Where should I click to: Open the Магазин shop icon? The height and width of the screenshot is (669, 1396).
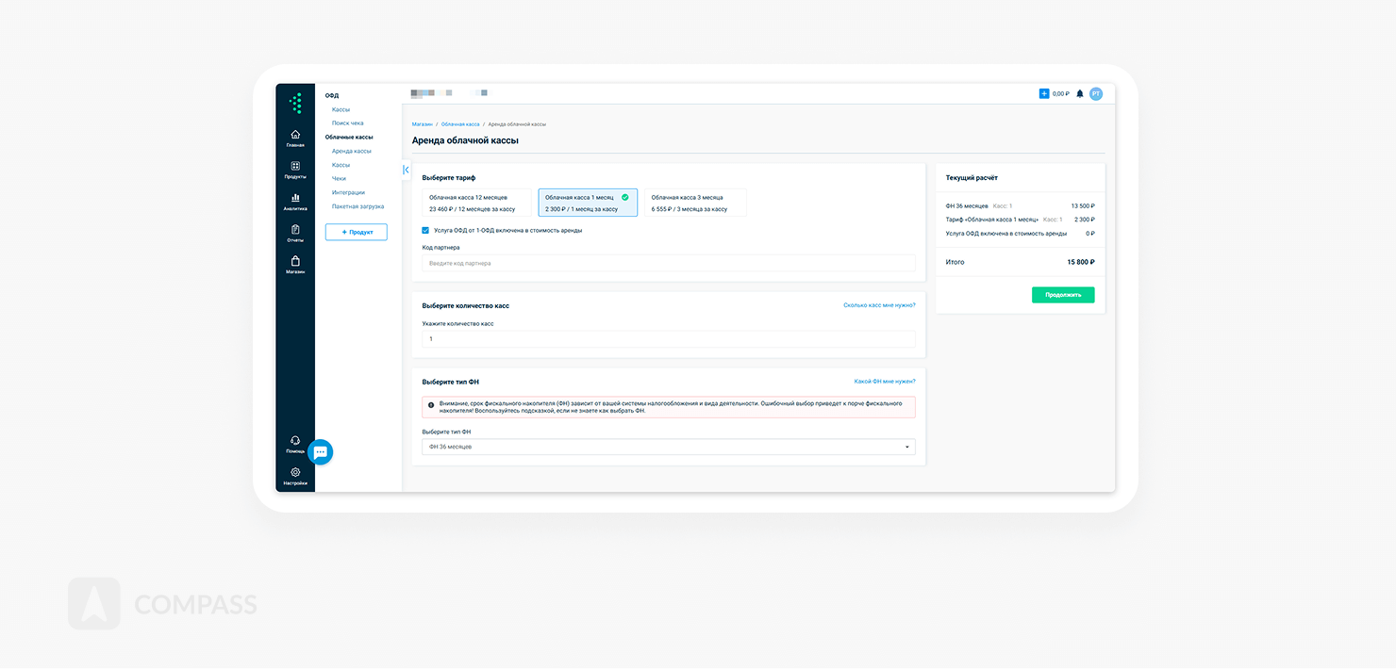coord(295,261)
